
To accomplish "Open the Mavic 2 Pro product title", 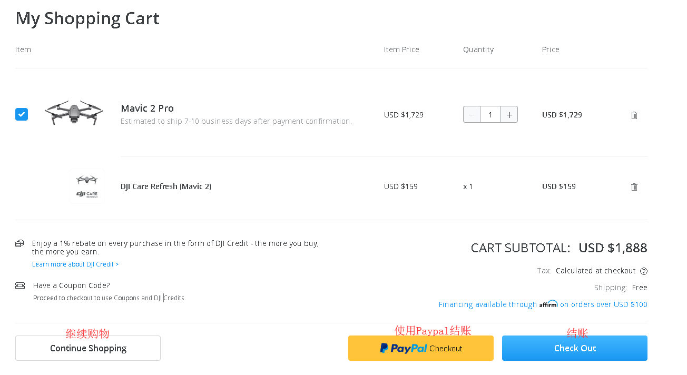I will (x=147, y=108).
